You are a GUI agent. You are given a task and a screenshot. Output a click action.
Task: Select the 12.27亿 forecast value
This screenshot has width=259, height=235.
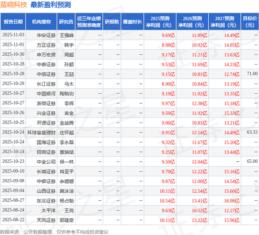tap(232, 210)
